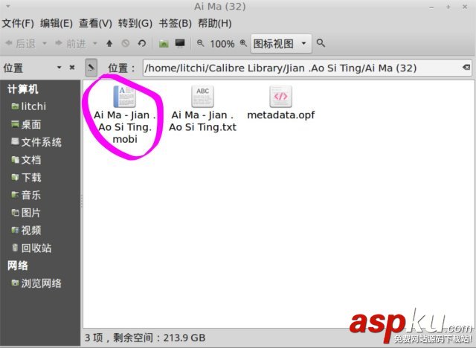
Task: Select 文档 in the sidebar
Action: (26, 160)
